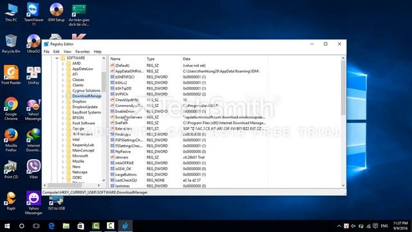The image size is (412, 232).
Task: Select the LastCheckQU registry value
Action: [126, 180]
